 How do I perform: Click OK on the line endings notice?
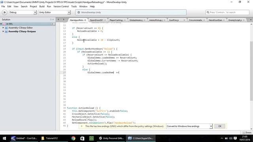pos(220,126)
